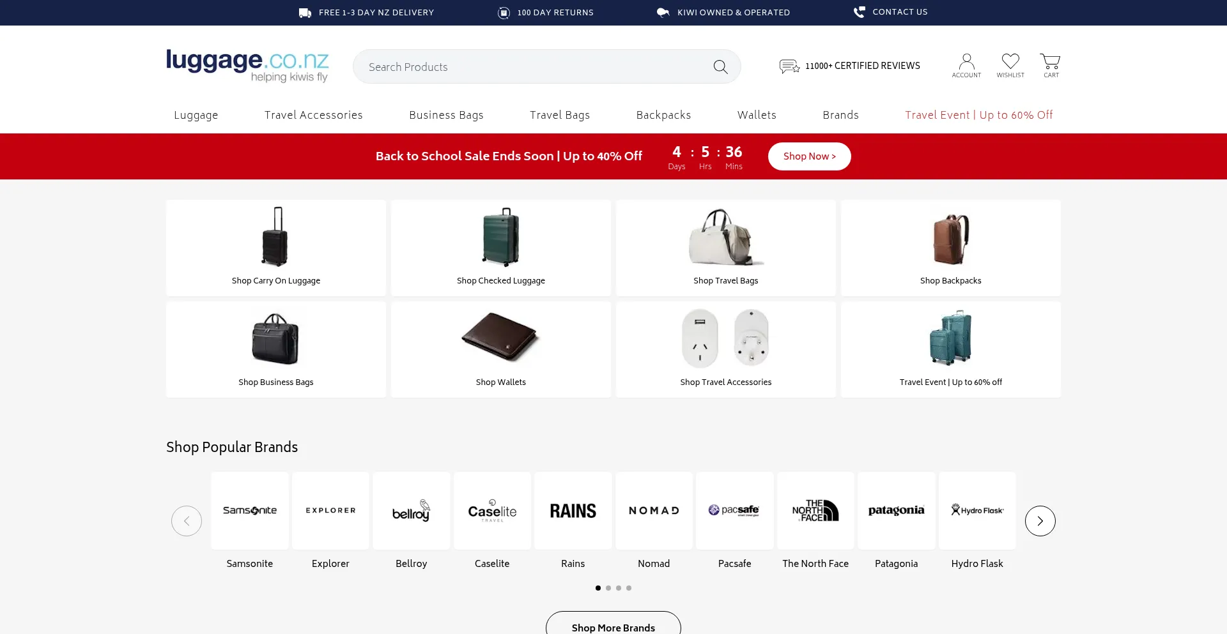
Task: Click the Patagonia brand logo
Action: (x=897, y=510)
